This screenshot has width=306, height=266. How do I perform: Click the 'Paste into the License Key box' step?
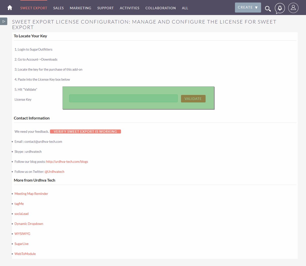42,79
